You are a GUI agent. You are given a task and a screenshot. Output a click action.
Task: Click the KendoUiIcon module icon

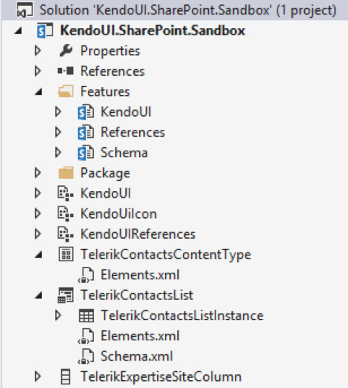[x=65, y=213]
